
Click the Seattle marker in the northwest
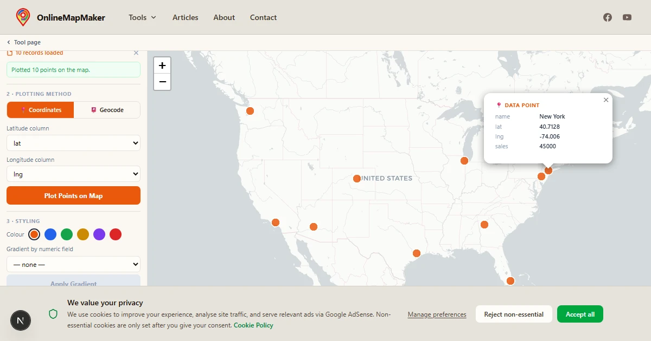pos(250,111)
